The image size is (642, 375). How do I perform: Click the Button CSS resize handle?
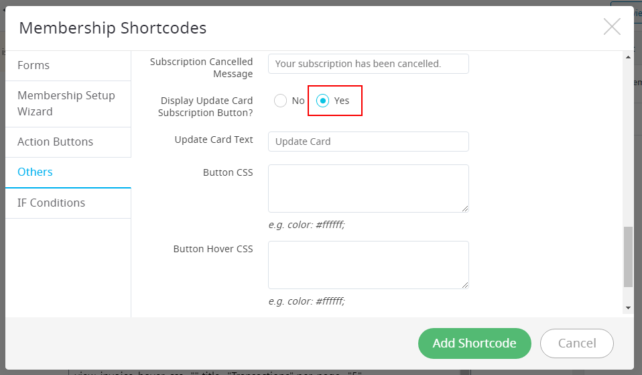[465, 209]
